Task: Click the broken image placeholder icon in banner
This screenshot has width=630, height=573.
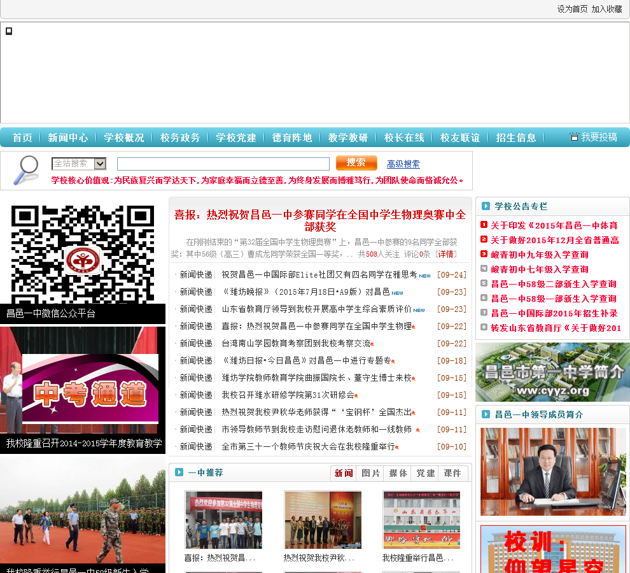Action: point(9,31)
